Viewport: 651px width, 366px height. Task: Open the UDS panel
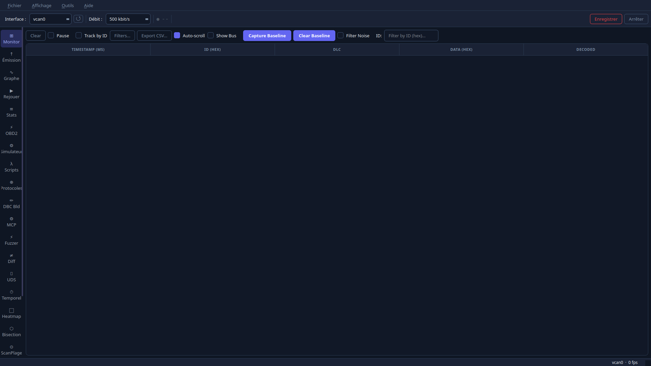point(11,277)
